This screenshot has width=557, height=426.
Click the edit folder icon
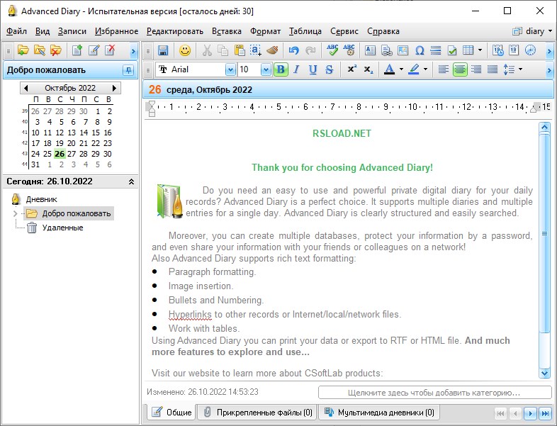click(x=40, y=50)
